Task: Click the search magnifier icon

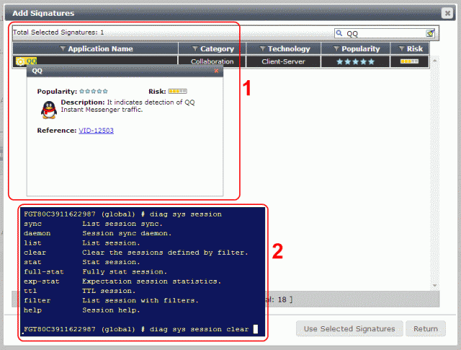Action: 339,33
